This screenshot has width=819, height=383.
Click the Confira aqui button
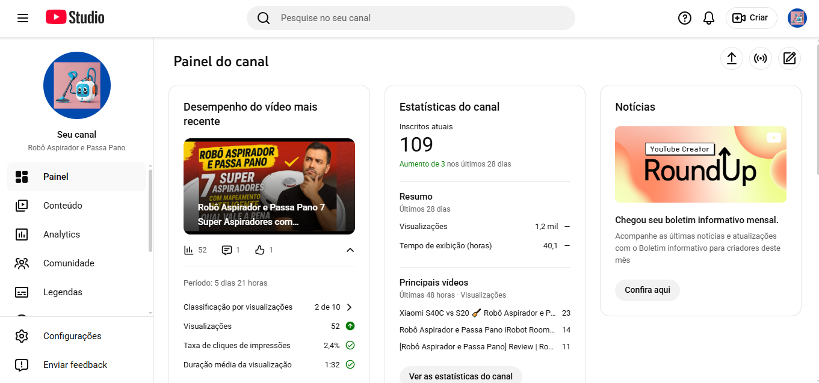click(647, 290)
